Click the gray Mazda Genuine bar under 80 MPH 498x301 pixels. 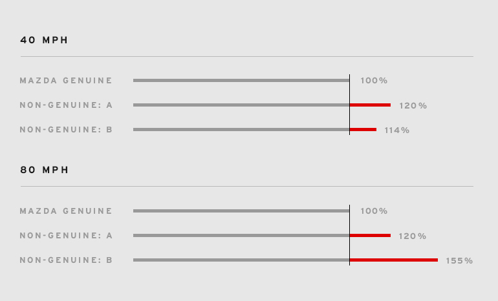(x=241, y=211)
